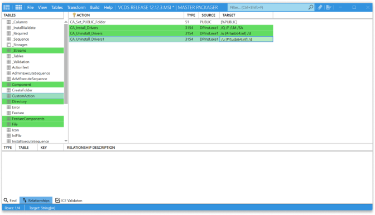Open the View menu

[x=42, y=7]
